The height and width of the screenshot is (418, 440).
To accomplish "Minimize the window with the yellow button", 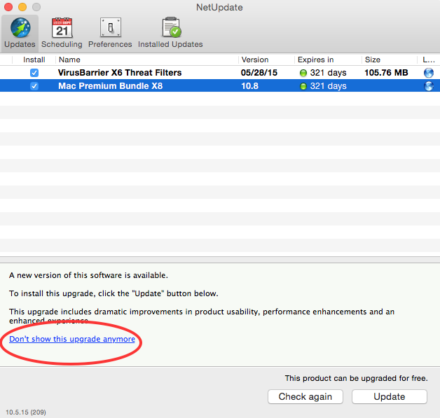I will click(x=22, y=7).
